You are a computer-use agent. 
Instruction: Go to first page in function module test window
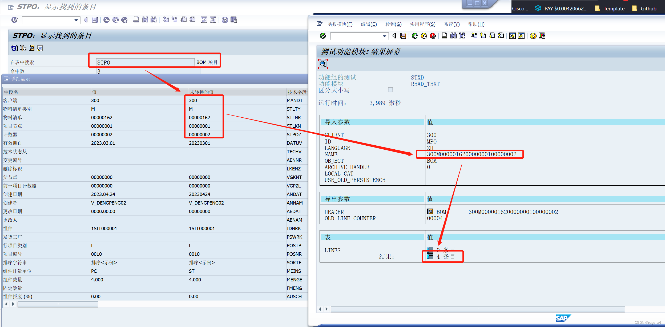[x=474, y=36]
